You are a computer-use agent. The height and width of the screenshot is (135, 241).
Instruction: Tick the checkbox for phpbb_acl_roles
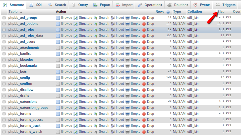click(x=4, y=30)
